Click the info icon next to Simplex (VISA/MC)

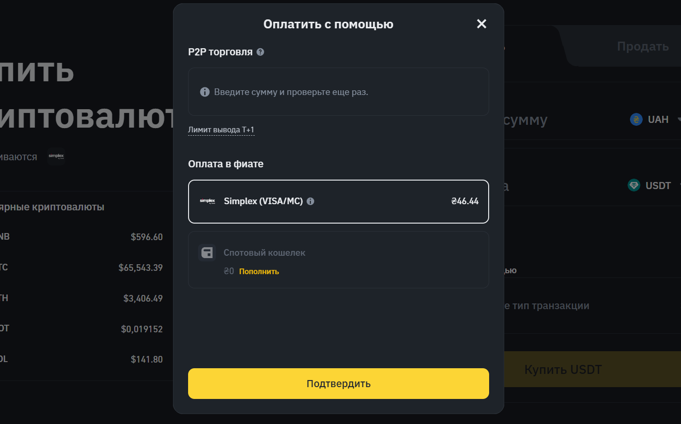tap(310, 201)
